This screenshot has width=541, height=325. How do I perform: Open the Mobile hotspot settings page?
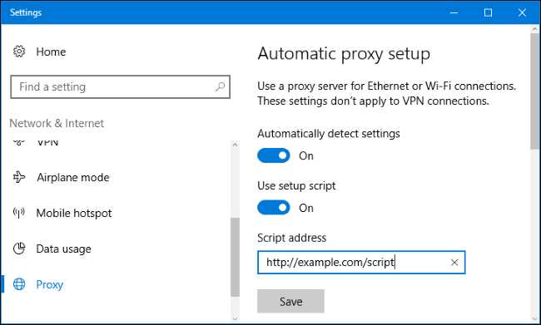click(74, 213)
